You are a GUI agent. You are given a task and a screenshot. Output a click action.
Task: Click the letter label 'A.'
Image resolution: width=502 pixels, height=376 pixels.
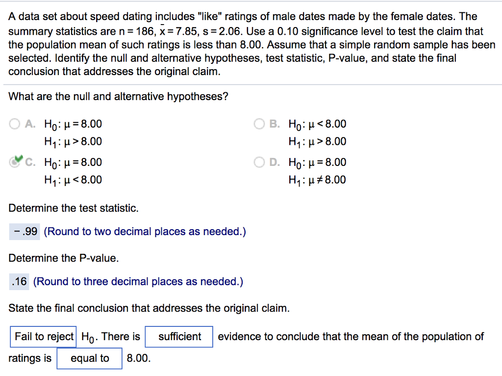tap(30, 124)
